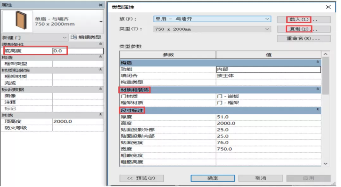The height and width of the screenshot is (187, 341).
Task: Click the scrollbar down arrow in type parameters
Action: pos(326,164)
